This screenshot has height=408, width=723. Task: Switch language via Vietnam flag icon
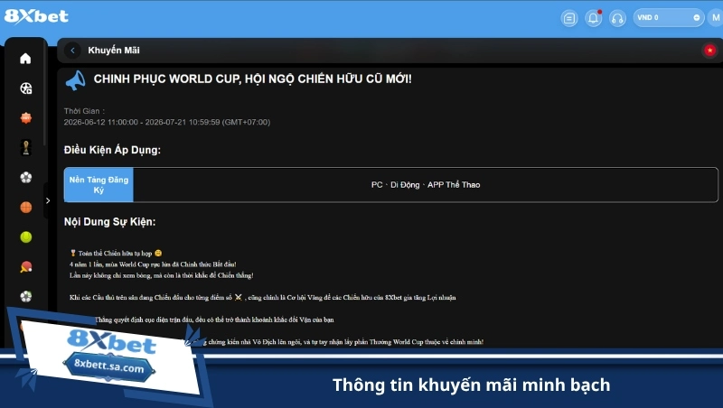click(709, 51)
